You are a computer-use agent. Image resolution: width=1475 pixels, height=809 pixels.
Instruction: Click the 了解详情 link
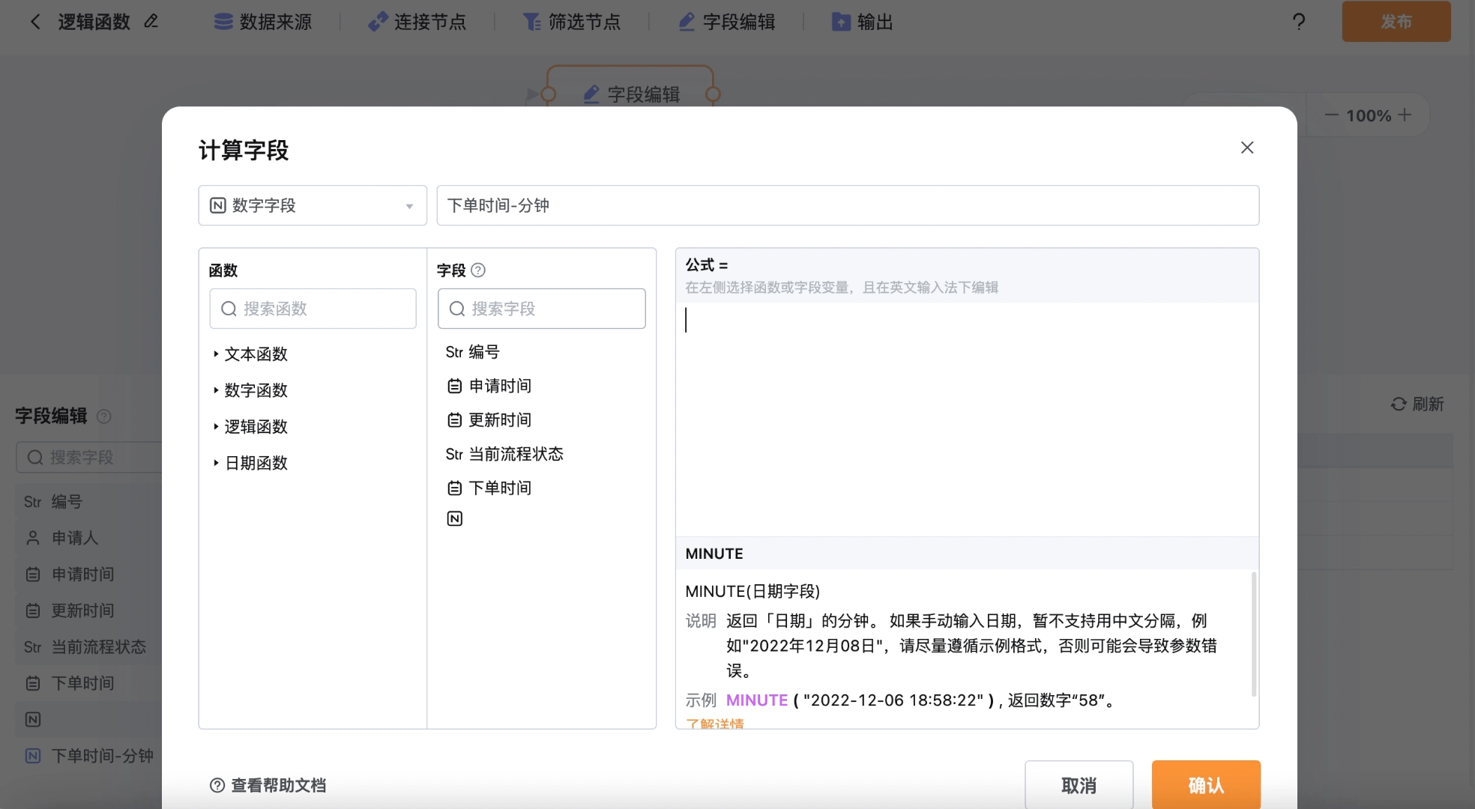pyautogui.click(x=714, y=724)
